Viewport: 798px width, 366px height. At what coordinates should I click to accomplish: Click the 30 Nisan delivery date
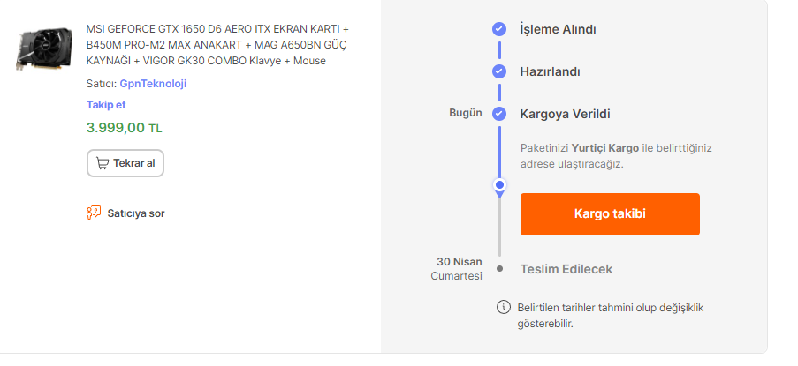460,262
